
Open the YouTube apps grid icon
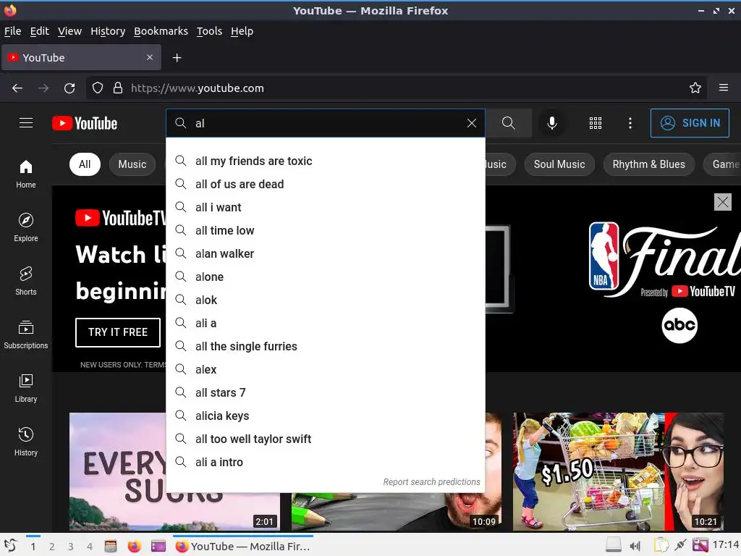click(596, 123)
